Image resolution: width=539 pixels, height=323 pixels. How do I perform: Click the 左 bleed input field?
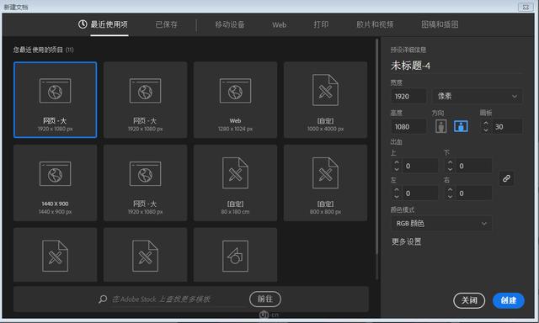coord(419,193)
